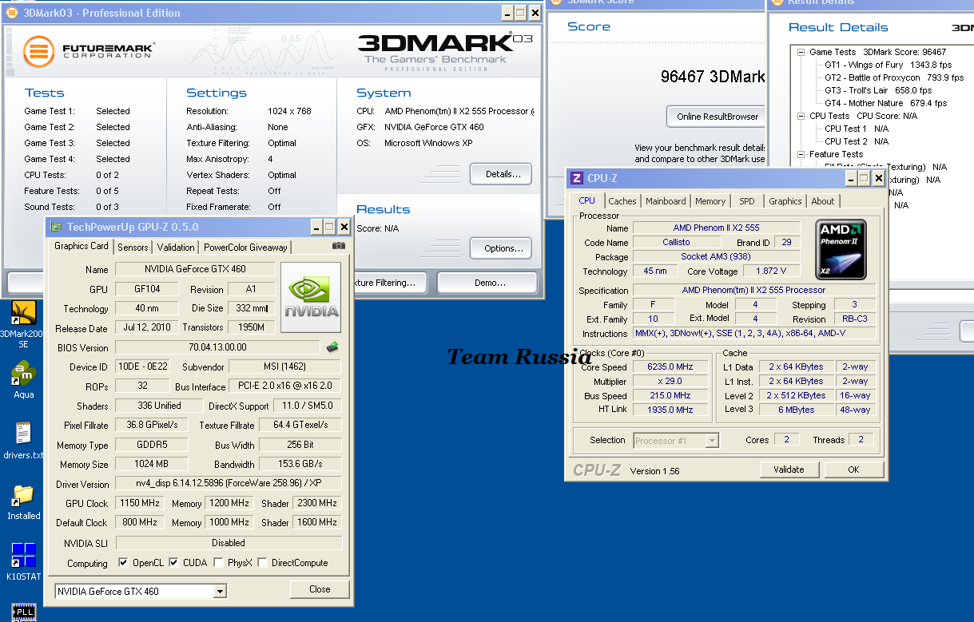This screenshot has width=974, height=622.
Task: Open the GPU selection dropdown in GPU-Z
Action: (220, 592)
